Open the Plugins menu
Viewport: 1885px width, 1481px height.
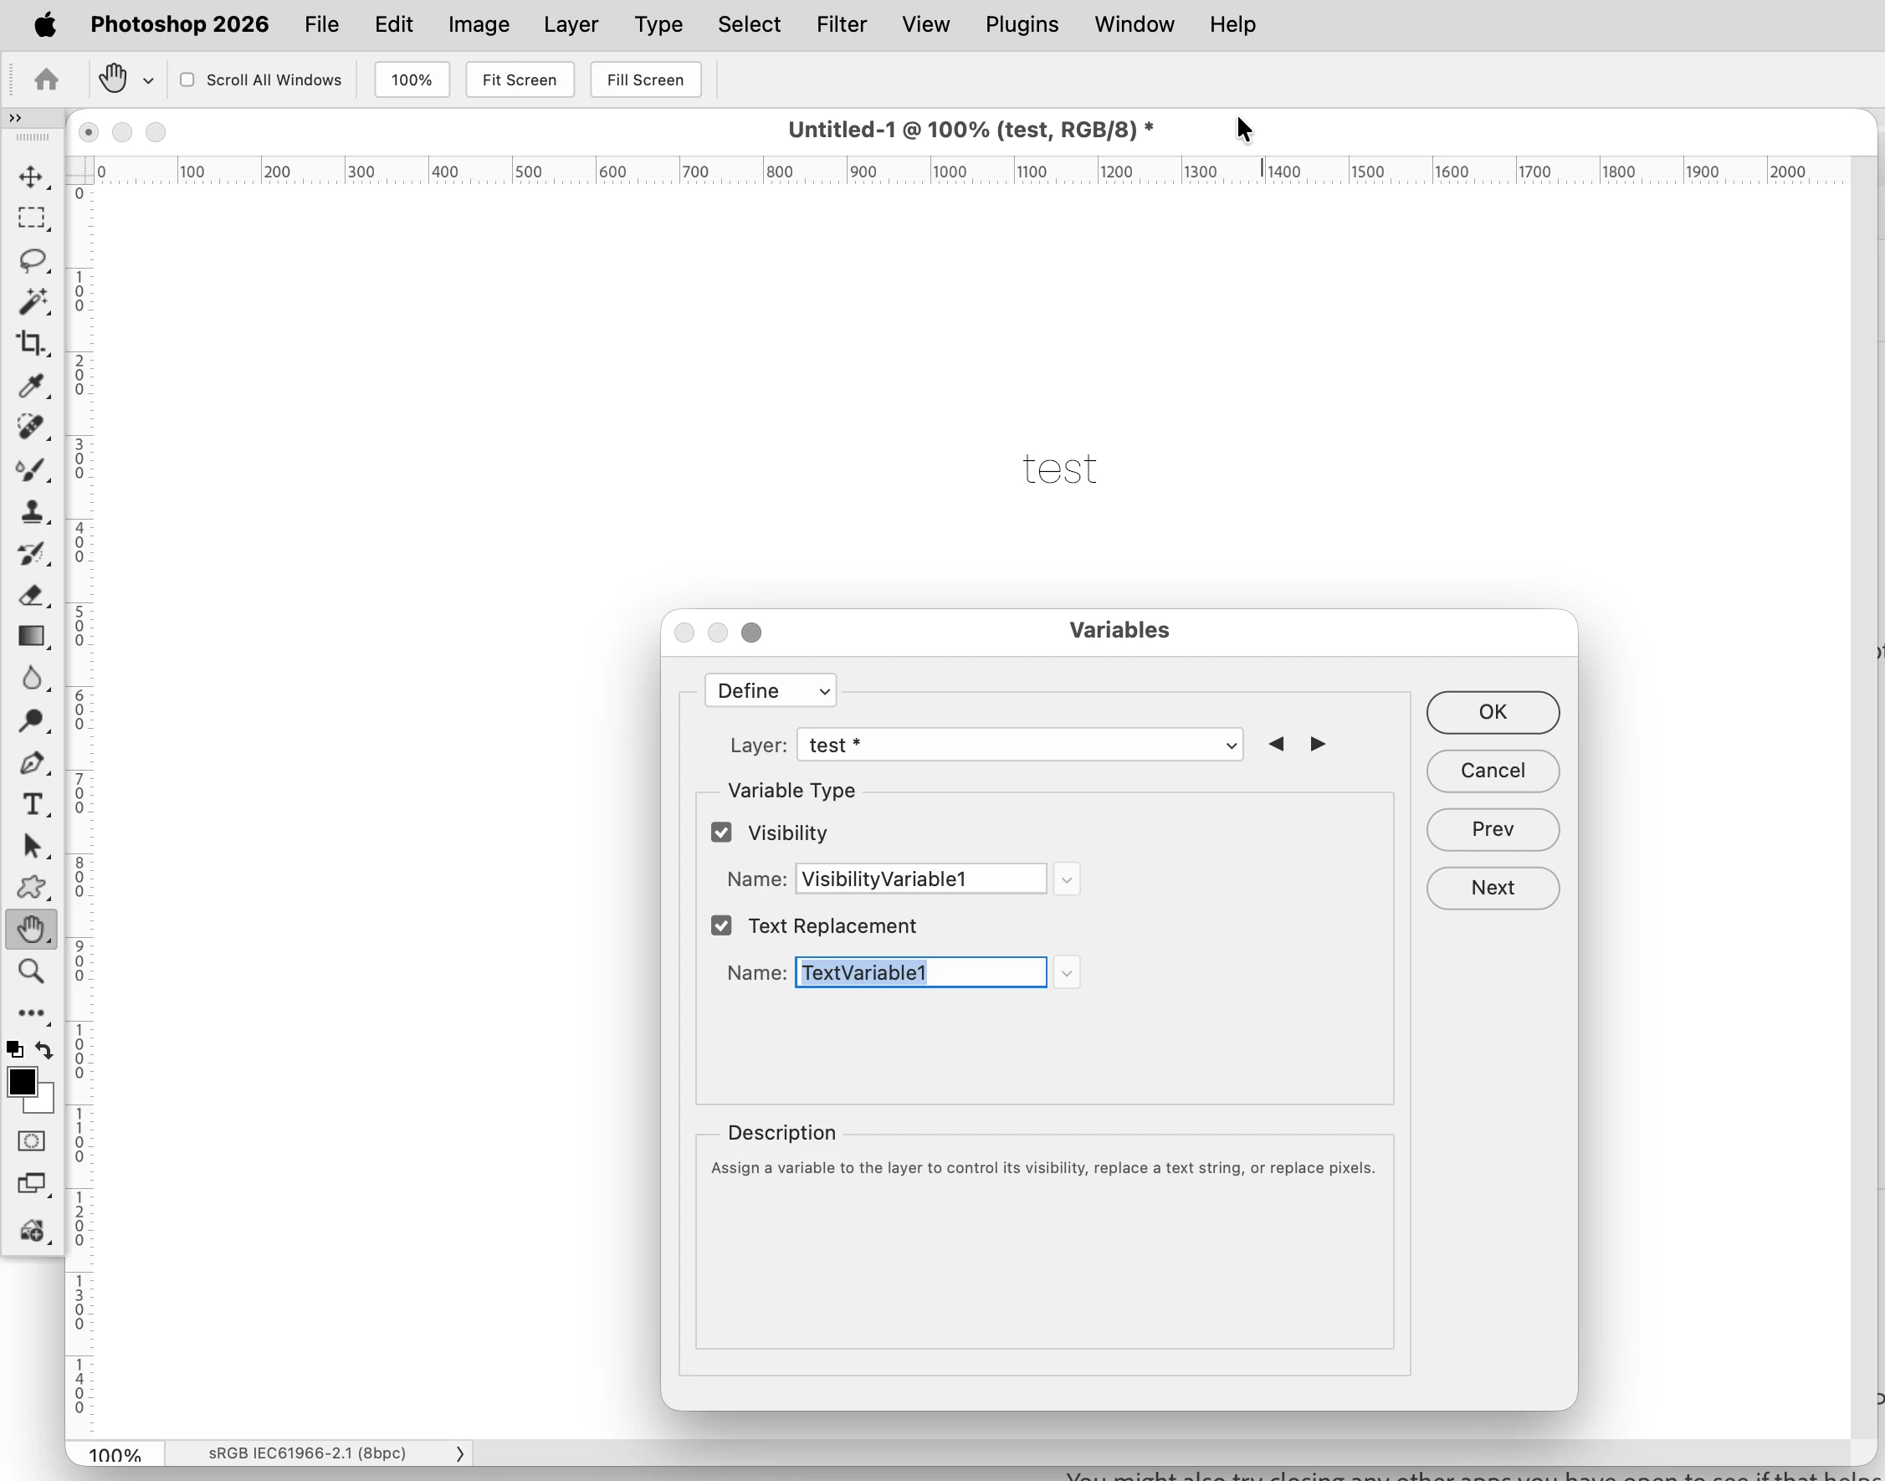(x=1022, y=24)
